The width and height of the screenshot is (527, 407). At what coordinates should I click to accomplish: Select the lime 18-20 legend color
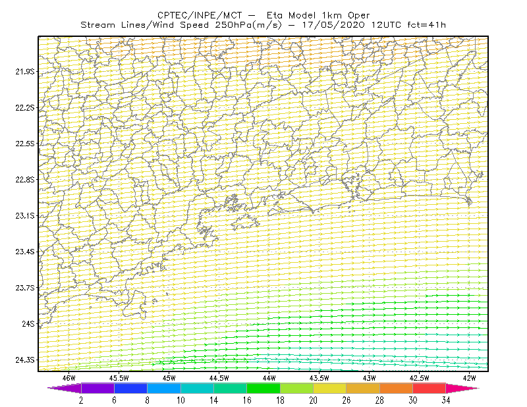[297, 388]
